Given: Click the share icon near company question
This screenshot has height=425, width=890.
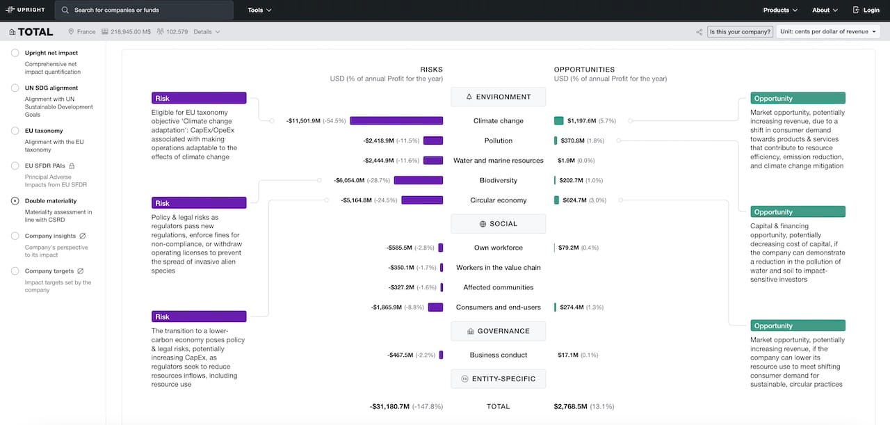Looking at the screenshot, I should [698, 31].
